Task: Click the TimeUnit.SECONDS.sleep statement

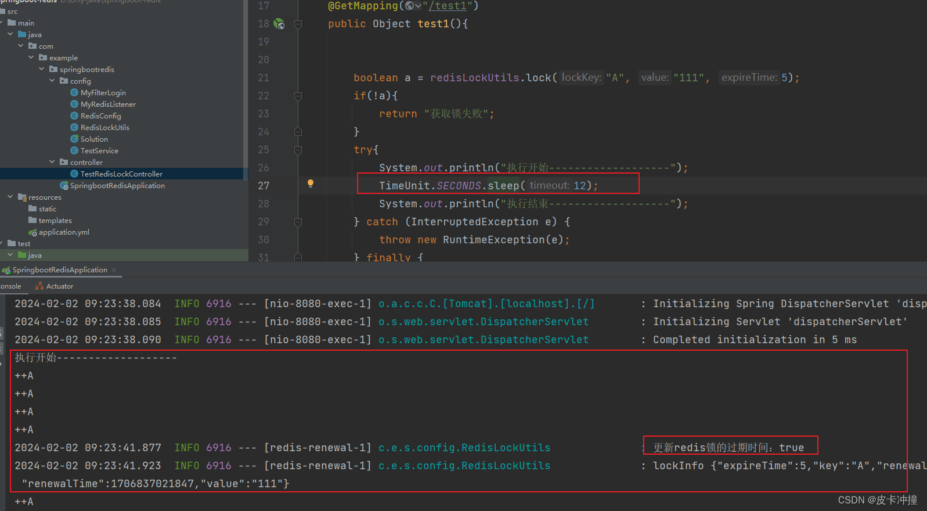Action: pyautogui.click(x=488, y=186)
